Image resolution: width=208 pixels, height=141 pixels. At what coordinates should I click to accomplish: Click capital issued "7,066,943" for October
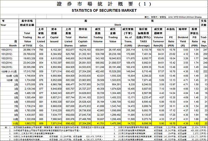[x=56, y=119]
